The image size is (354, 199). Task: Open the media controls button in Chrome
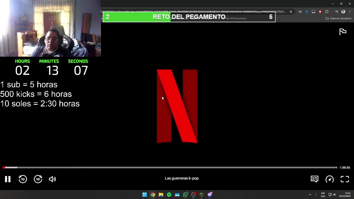point(337,12)
